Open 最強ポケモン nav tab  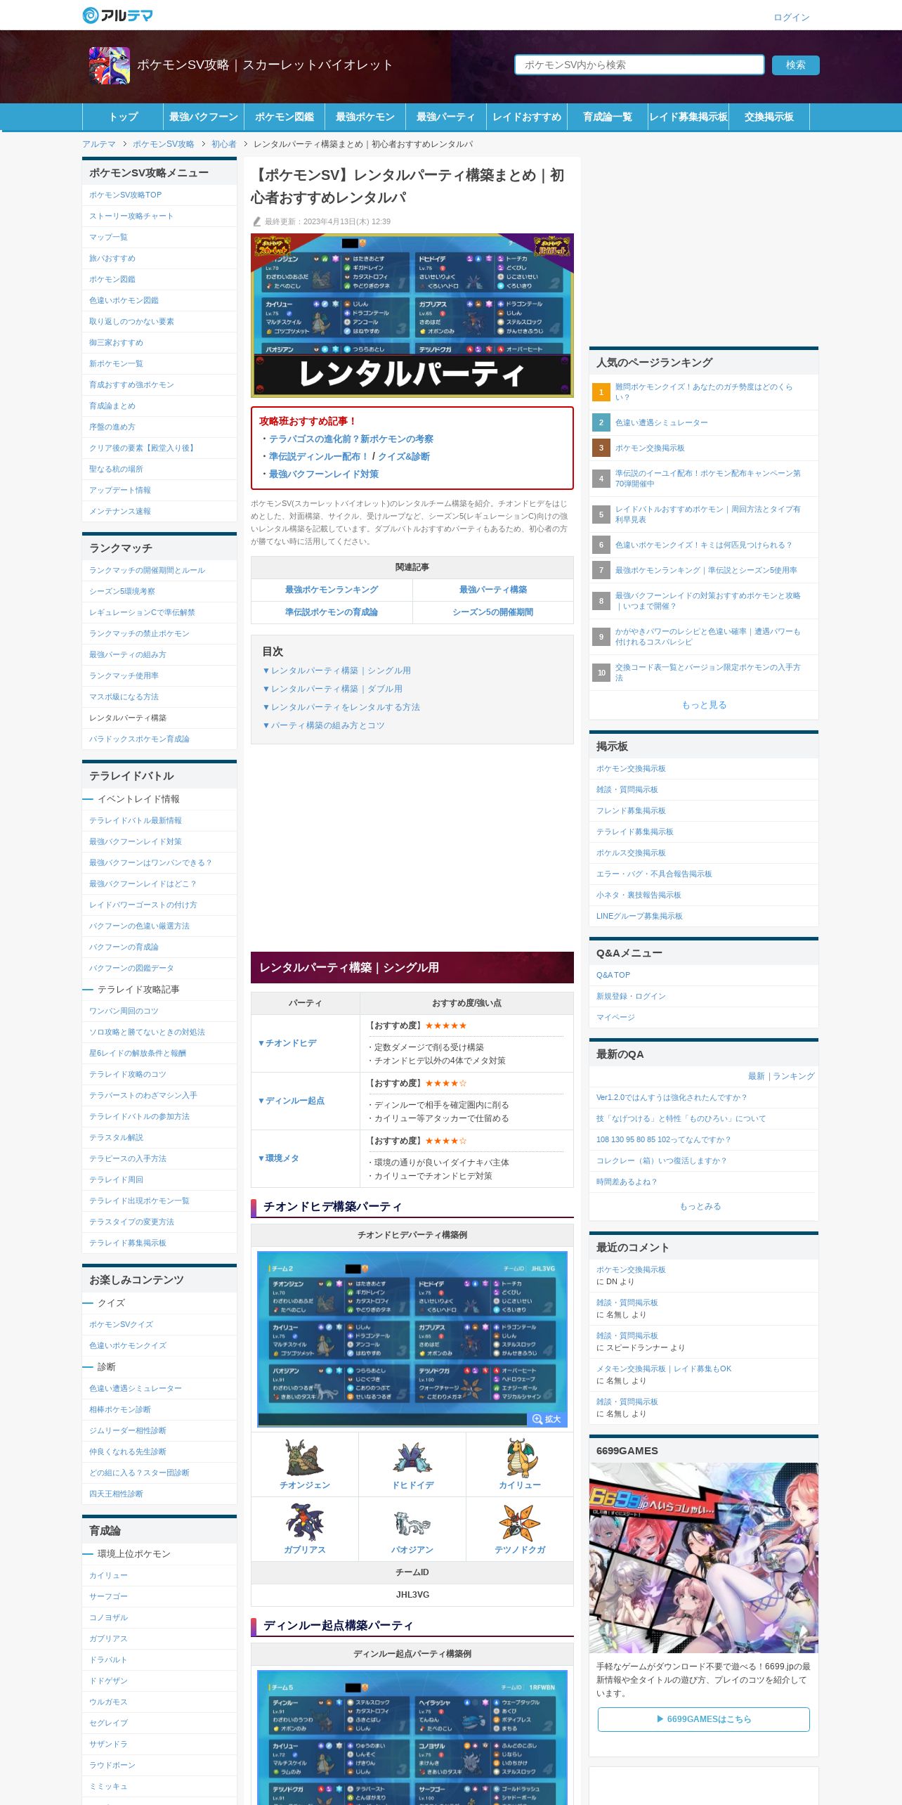[365, 117]
